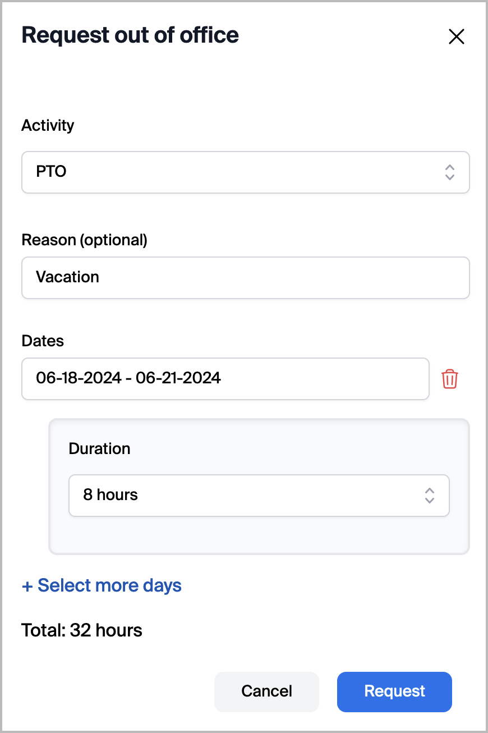Click the Dates section label

(43, 341)
